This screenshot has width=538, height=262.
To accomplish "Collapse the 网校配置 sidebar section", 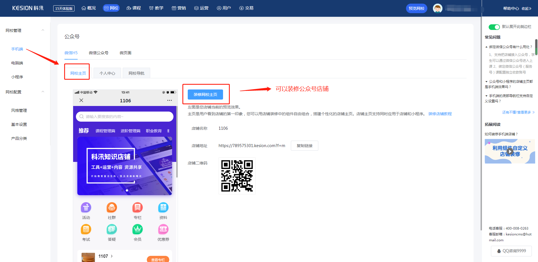I will click(43, 92).
